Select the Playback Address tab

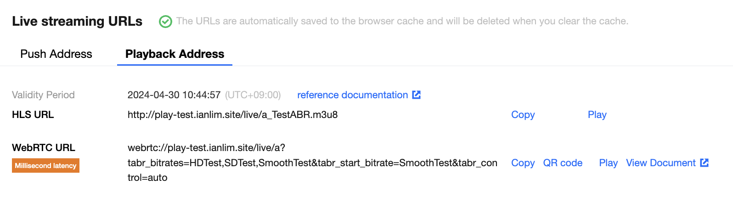[175, 54]
